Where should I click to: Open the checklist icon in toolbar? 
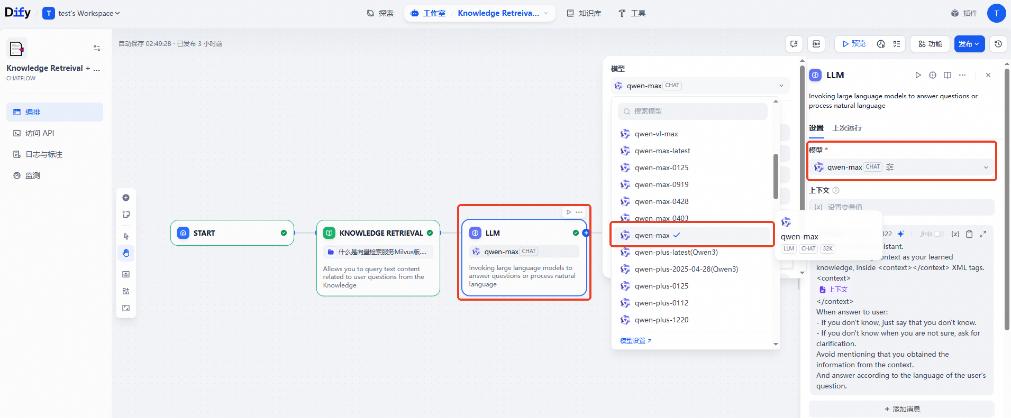897,44
